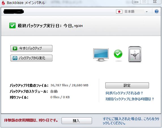
Task: Open the 設定 settings button
Action: pos(127,85)
